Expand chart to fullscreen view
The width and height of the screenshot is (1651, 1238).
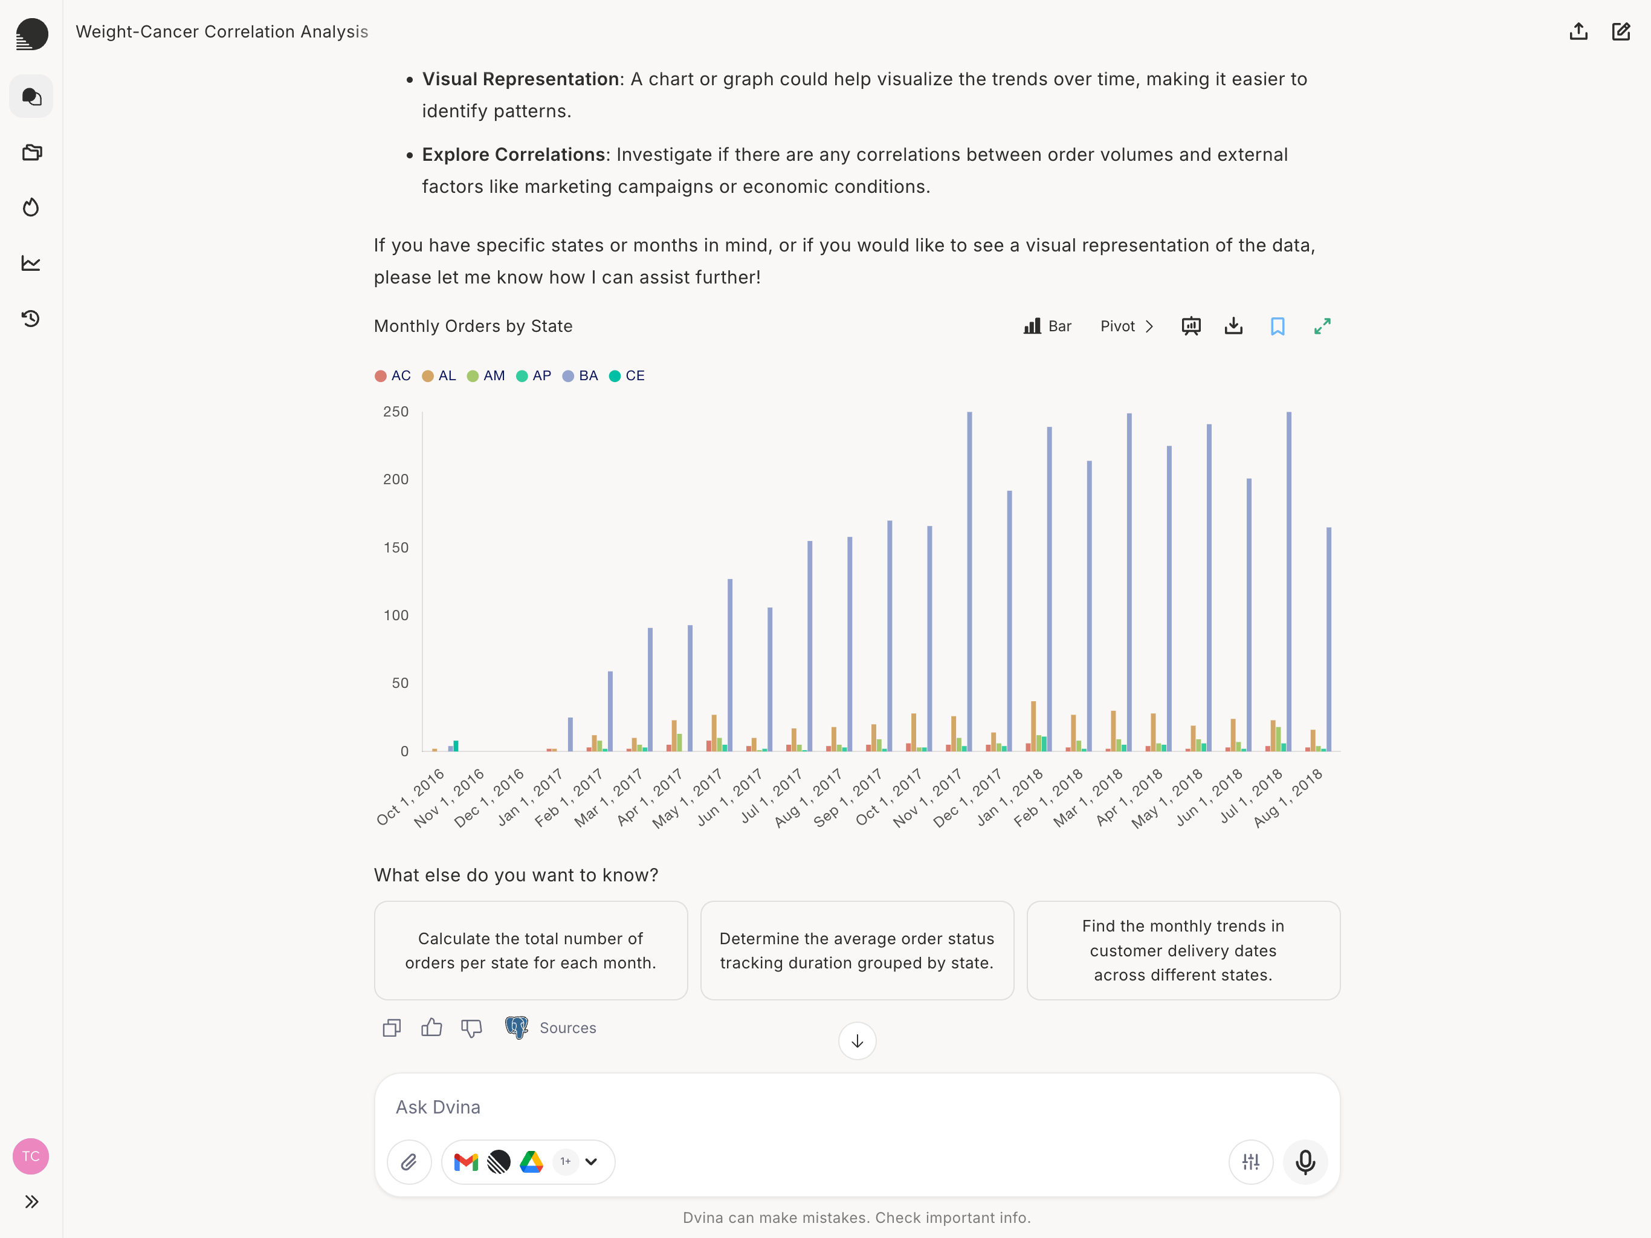[x=1322, y=326]
